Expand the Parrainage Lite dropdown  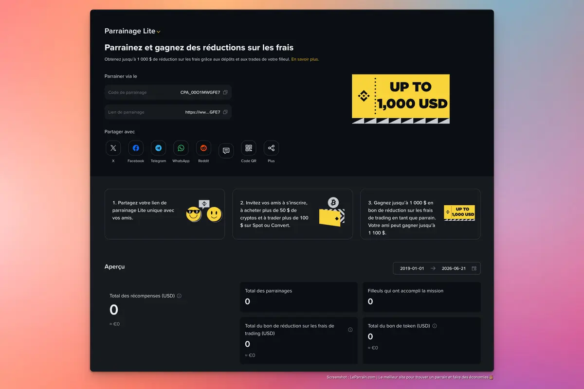(x=132, y=31)
